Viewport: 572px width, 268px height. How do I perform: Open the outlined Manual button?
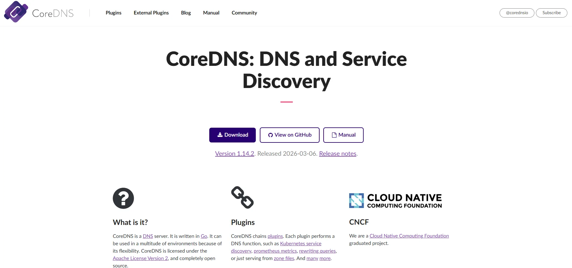343,135
